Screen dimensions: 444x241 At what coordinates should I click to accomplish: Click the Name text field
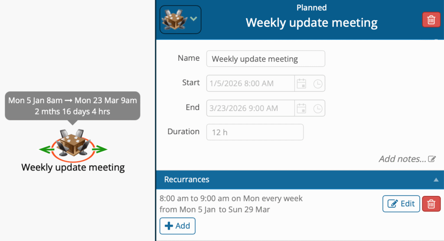265,59
